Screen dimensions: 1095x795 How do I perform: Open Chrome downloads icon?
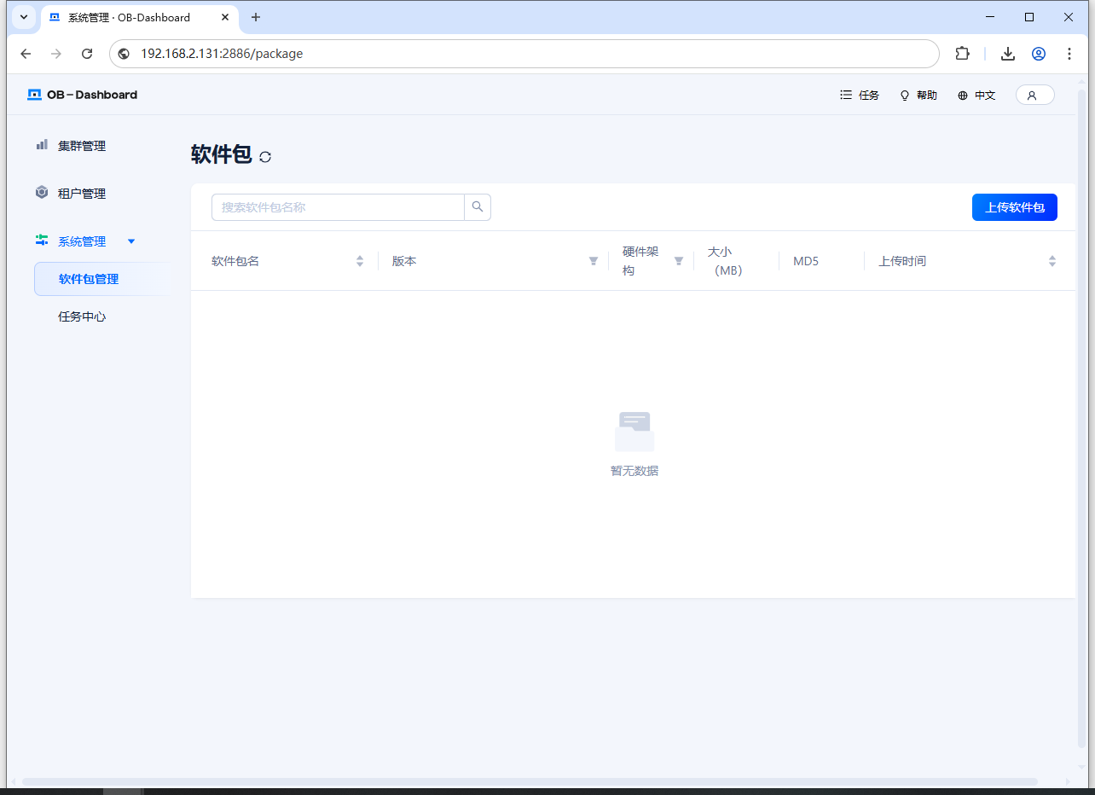(1007, 54)
